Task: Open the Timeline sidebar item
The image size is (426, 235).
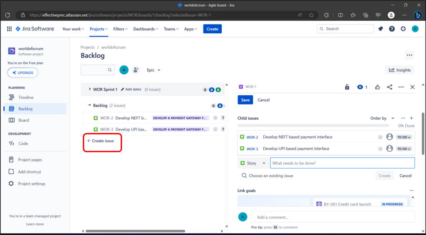Action: click(x=35, y=97)
